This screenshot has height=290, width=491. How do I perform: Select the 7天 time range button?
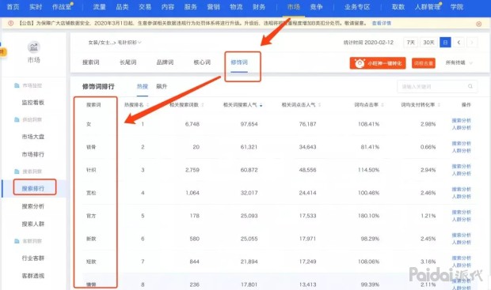click(410, 43)
